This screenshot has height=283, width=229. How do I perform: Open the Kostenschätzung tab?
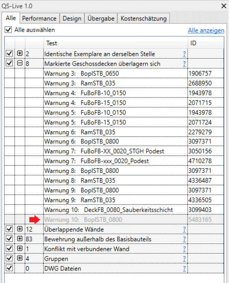coord(143,18)
